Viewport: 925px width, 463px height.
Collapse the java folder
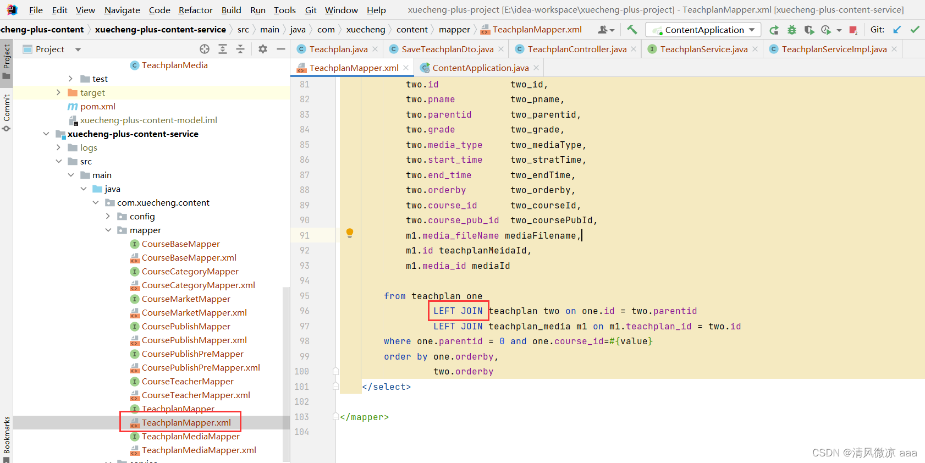point(83,189)
